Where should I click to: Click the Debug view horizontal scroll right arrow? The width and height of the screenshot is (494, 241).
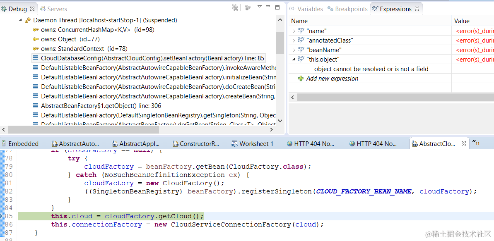(272, 130)
